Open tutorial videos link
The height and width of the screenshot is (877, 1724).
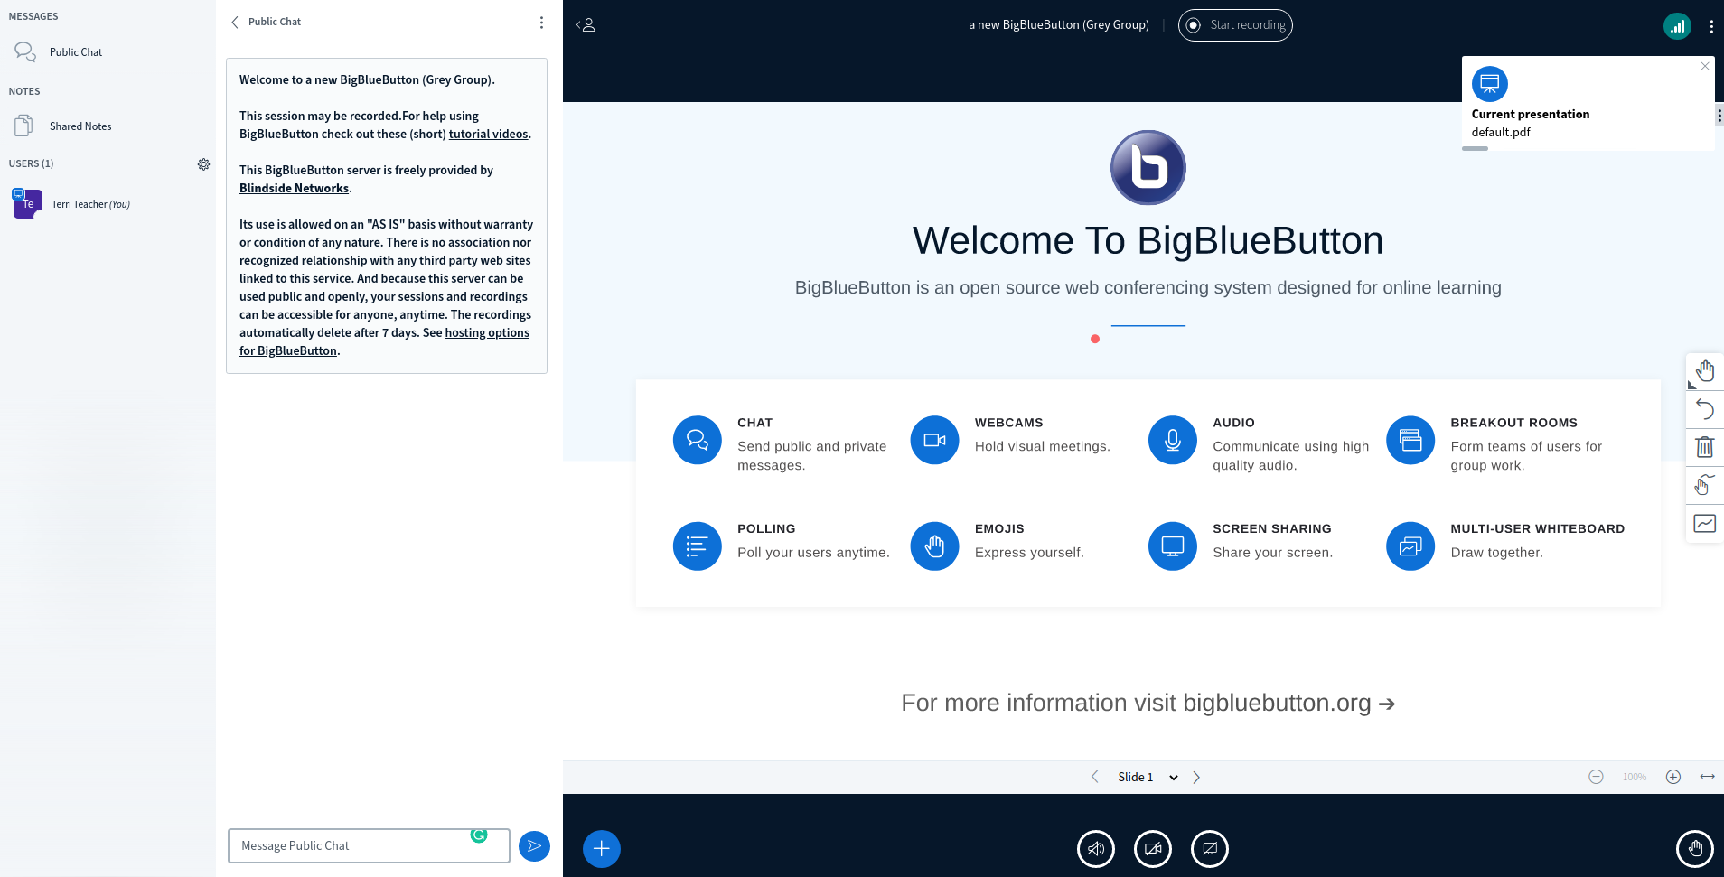[x=488, y=134]
